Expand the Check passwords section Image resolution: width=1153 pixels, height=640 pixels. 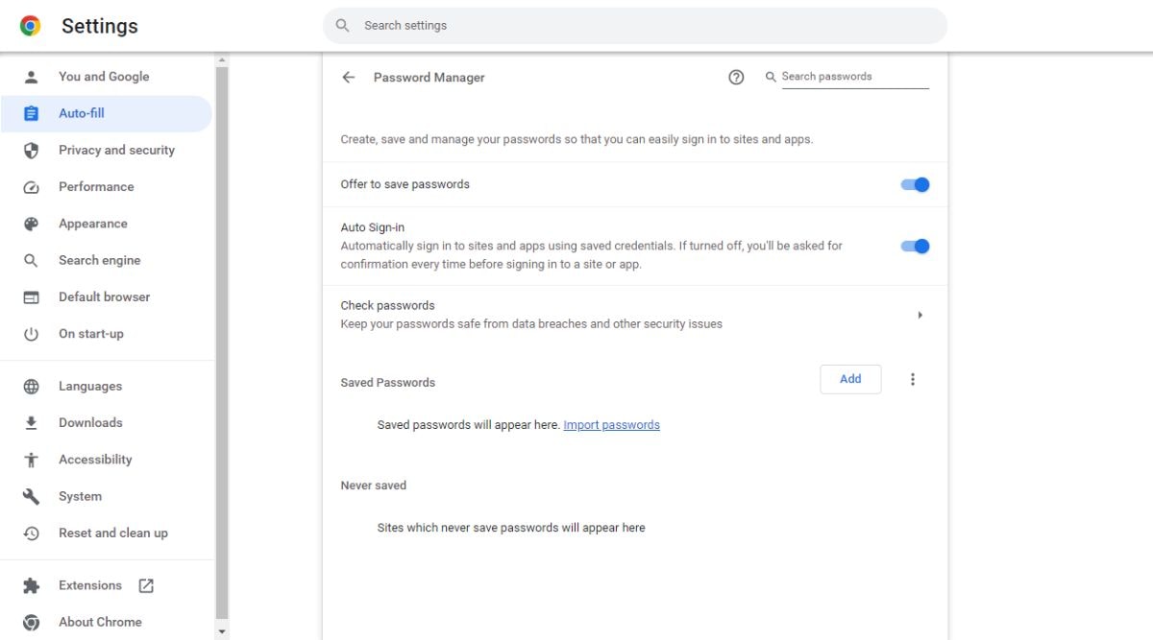920,314
